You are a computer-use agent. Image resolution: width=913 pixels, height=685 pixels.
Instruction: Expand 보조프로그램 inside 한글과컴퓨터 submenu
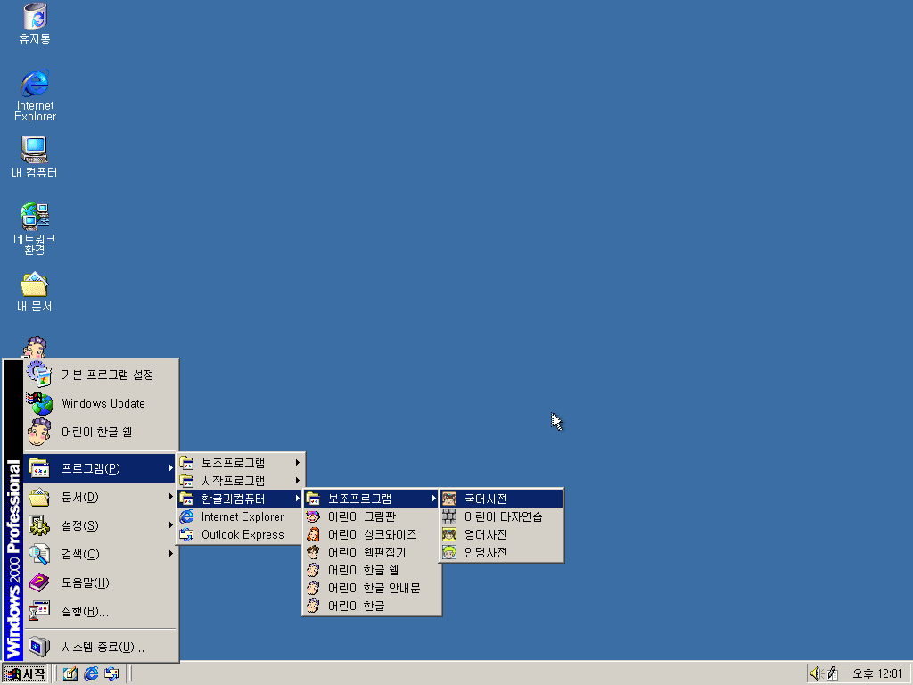click(372, 499)
